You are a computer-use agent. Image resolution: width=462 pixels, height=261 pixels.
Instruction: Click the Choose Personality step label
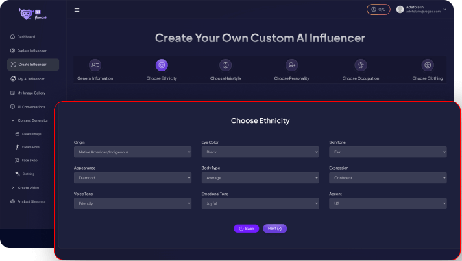point(292,78)
